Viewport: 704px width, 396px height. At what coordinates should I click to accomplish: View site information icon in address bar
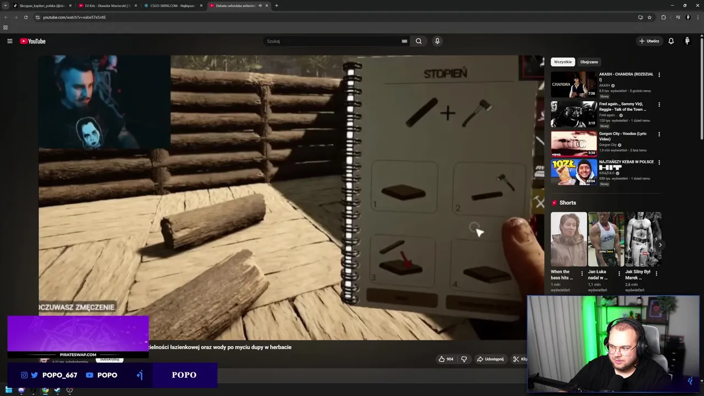pyautogui.click(x=37, y=17)
